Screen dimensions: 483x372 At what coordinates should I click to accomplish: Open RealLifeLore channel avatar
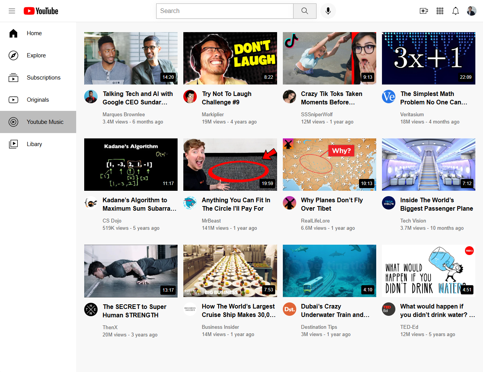point(289,203)
